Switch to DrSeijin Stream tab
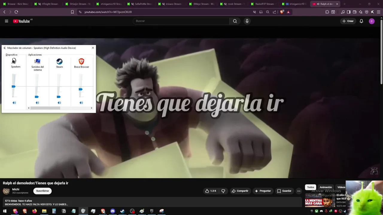 pyautogui.click(x=78, y=4)
